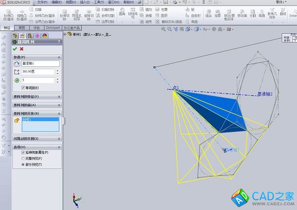
Task: Toggle the 延伸视象属性 checkbox
Action: click(23, 153)
